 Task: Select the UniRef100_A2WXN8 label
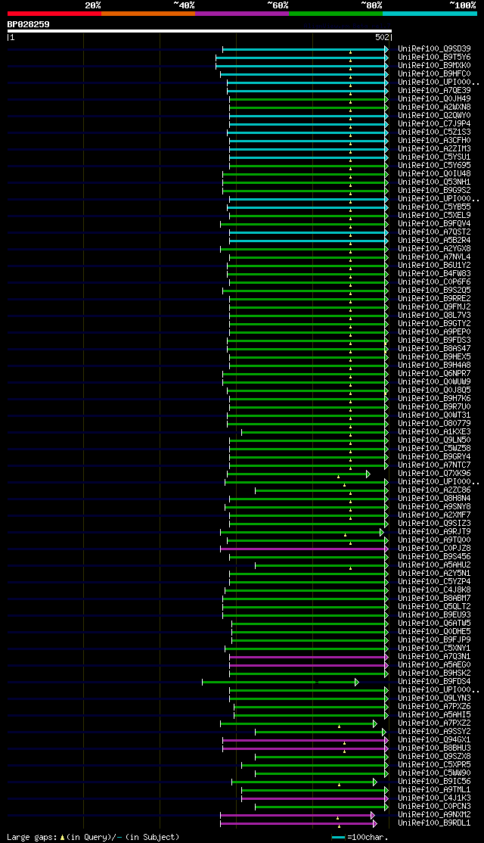(x=434, y=107)
